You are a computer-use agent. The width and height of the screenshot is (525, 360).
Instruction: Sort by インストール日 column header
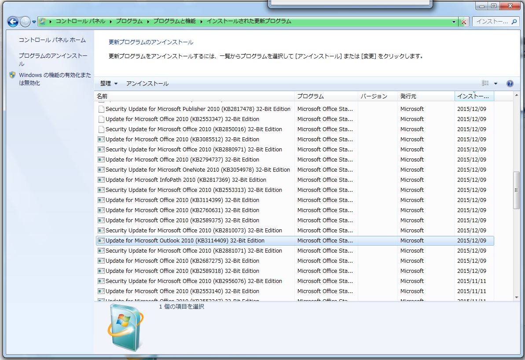click(x=474, y=96)
